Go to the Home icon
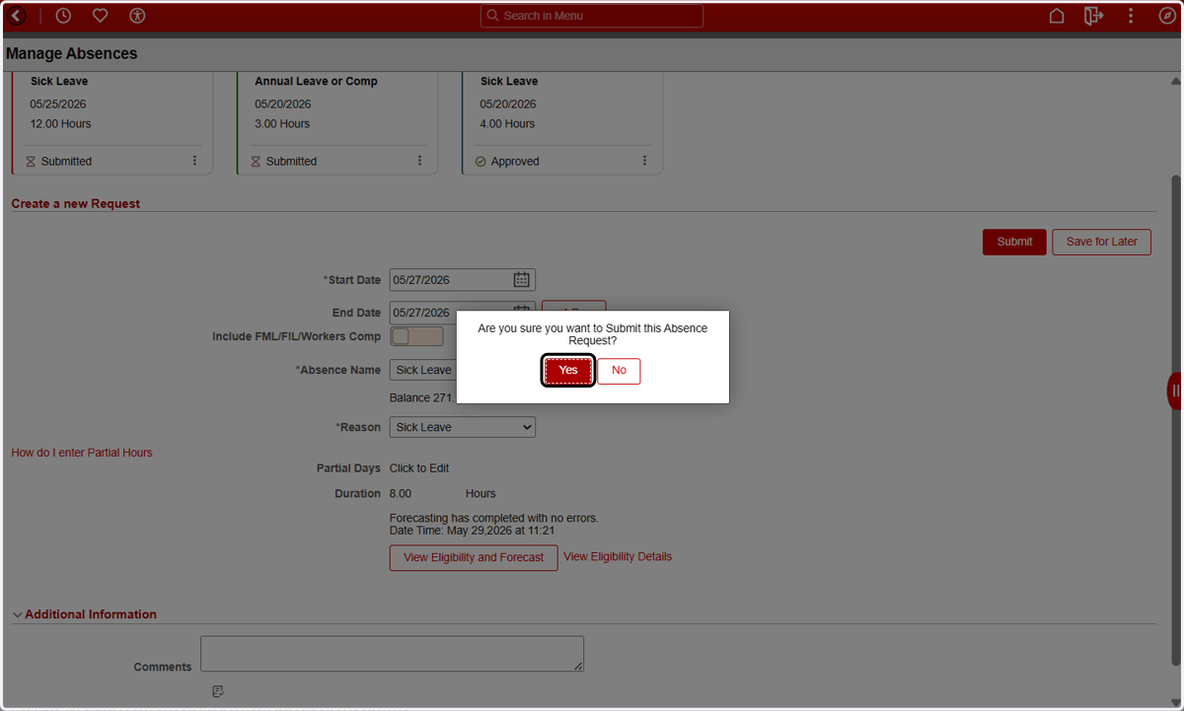Viewport: 1184px width, 711px height. [1057, 16]
